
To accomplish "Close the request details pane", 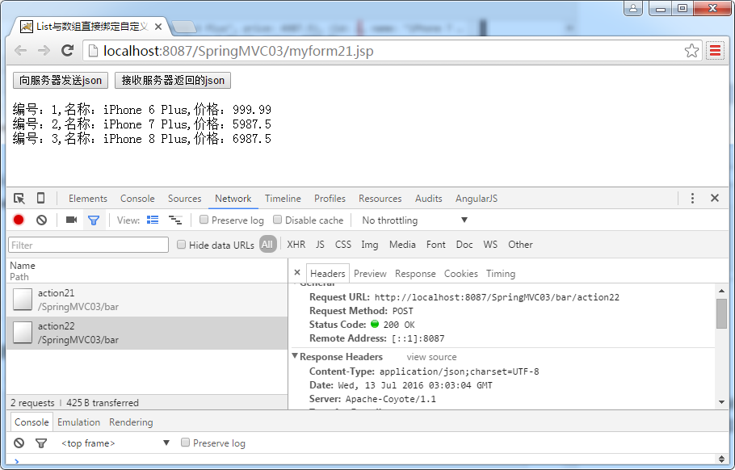I will 297,272.
